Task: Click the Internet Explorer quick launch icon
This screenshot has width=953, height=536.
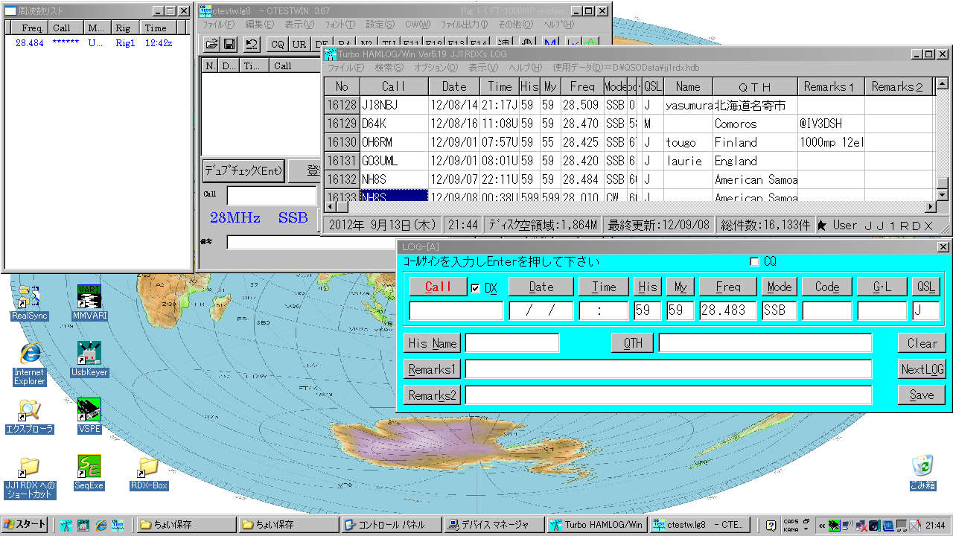Action: pyautogui.click(x=101, y=525)
